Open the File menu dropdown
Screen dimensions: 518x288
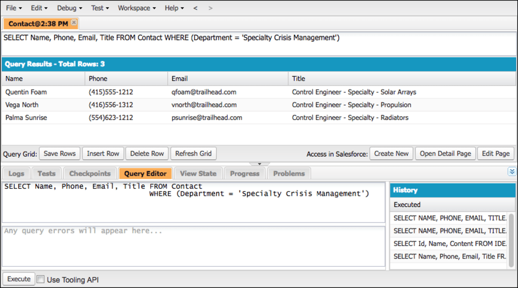[x=14, y=8]
